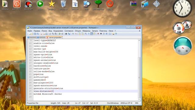195x110 pixels.
Task: Redo the edit with the toolbar arrow
Action: pyautogui.click(x=62, y=34)
